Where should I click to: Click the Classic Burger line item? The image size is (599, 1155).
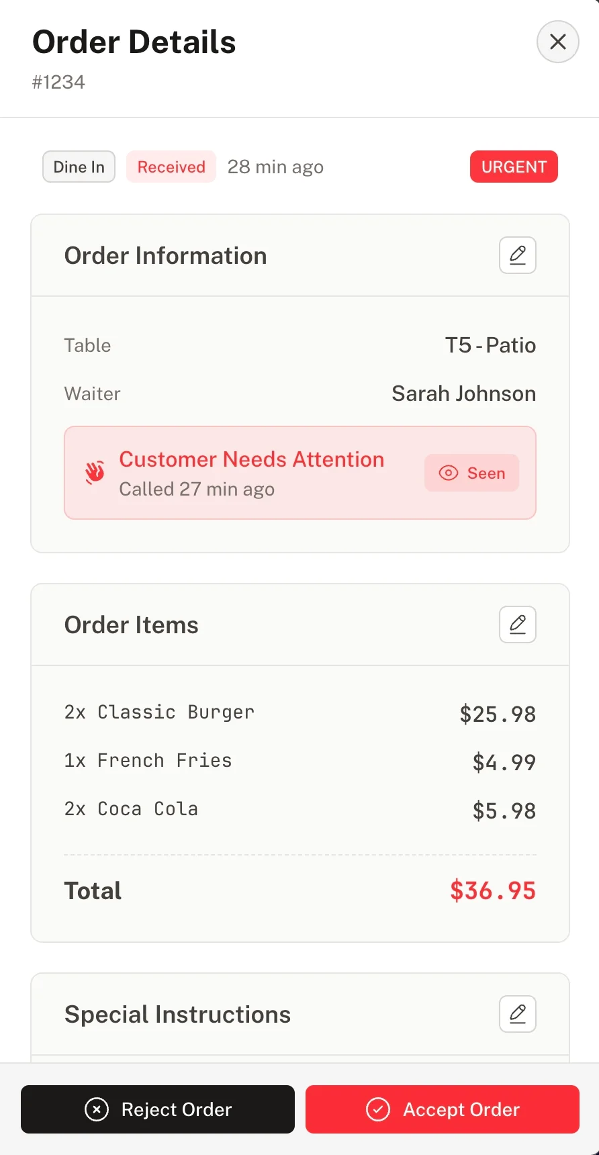coord(159,712)
